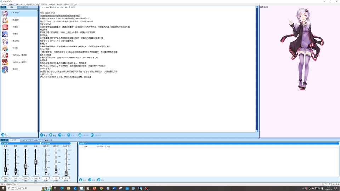Image resolution: width=340 pixels, height=191 pixels.
Task: Open ボイス menu in menu bar
Action: [x=36, y=4]
